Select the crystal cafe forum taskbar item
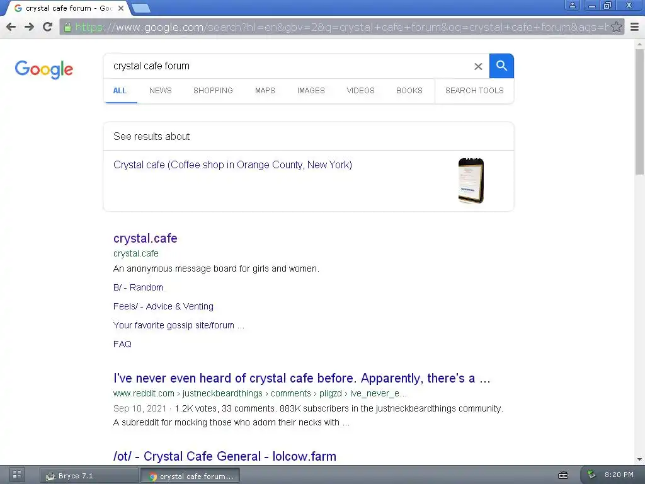The height and width of the screenshot is (484, 645). [190, 476]
